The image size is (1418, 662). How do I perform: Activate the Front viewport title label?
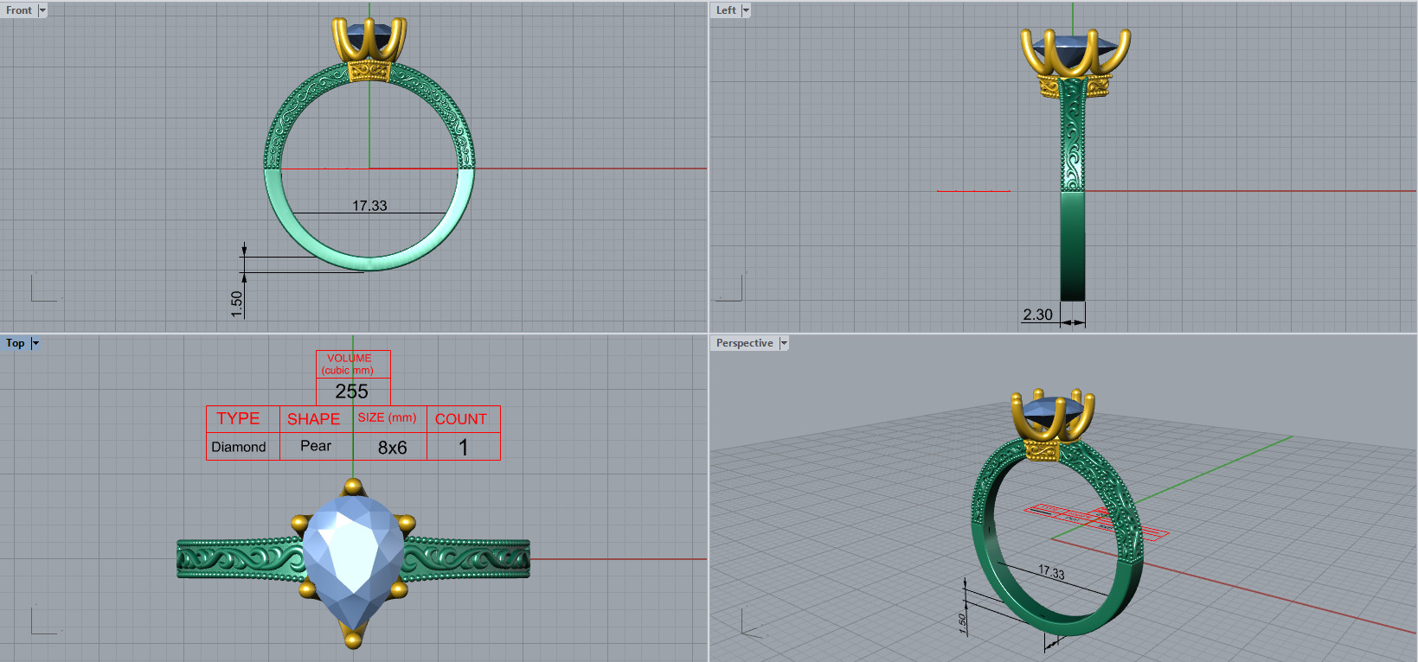19,10
